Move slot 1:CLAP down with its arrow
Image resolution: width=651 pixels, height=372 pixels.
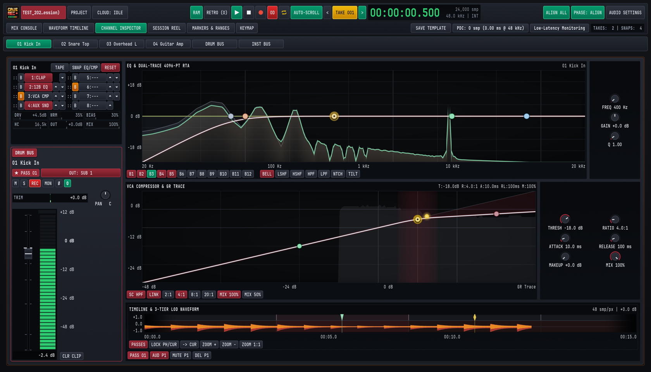point(62,77)
